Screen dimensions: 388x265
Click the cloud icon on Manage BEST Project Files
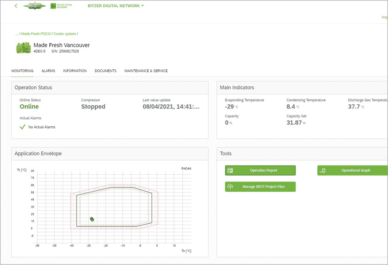click(x=230, y=187)
